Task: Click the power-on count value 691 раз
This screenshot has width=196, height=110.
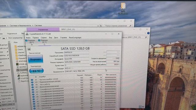Action: (113, 61)
